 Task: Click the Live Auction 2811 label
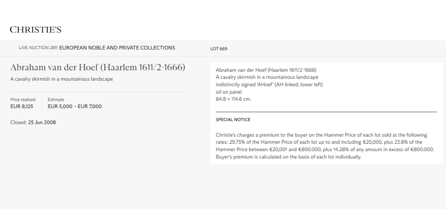click(x=38, y=48)
